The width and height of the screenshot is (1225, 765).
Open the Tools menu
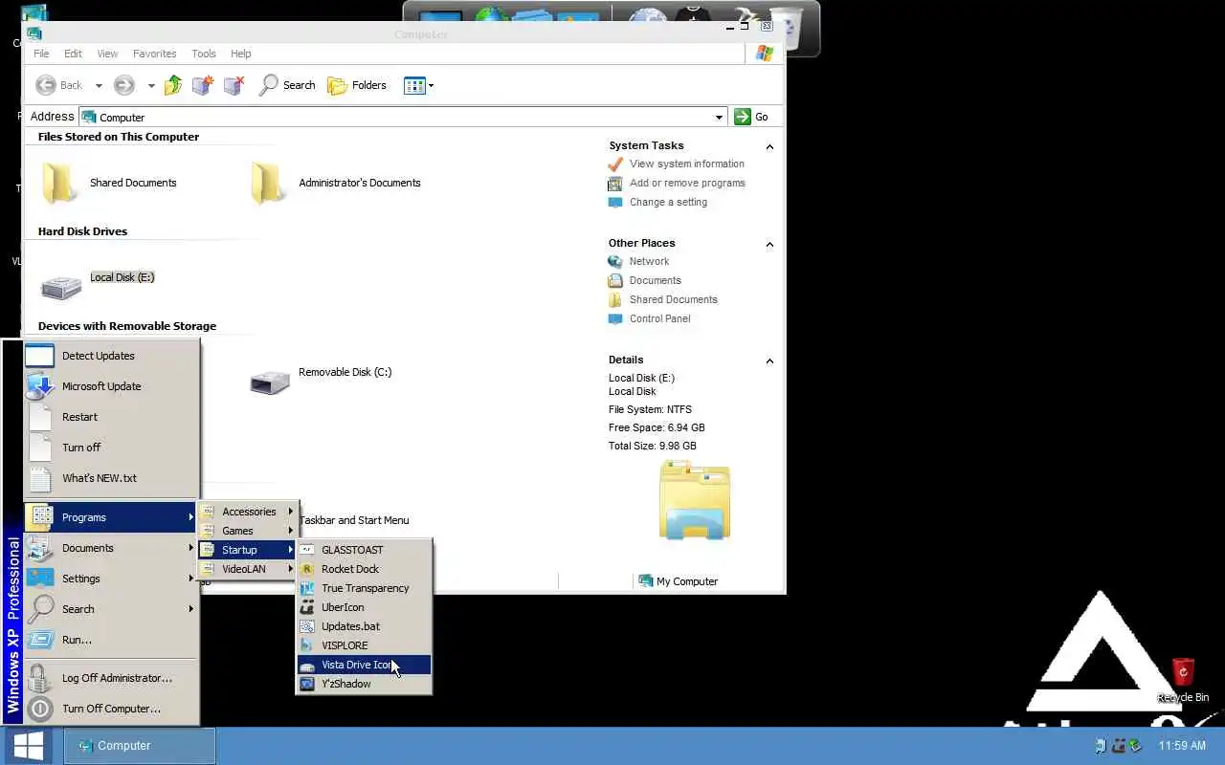tap(204, 54)
